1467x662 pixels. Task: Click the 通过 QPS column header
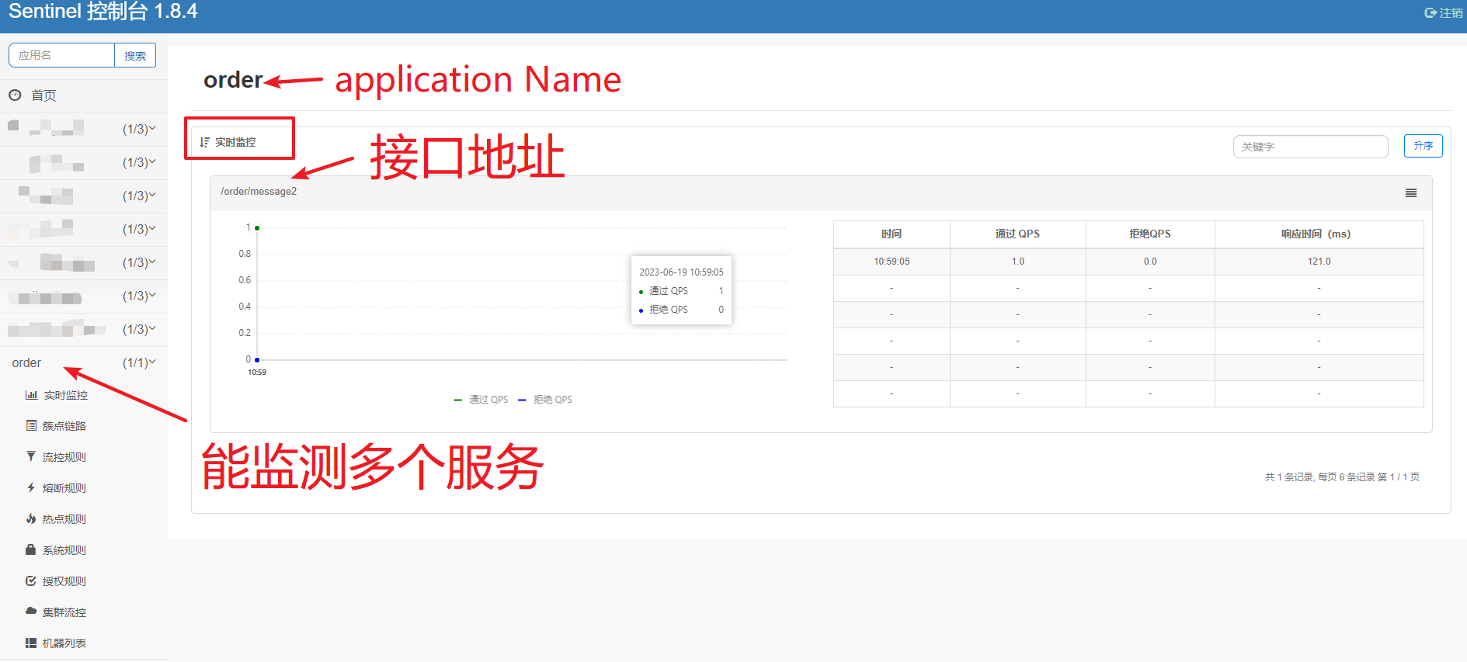[1017, 234]
